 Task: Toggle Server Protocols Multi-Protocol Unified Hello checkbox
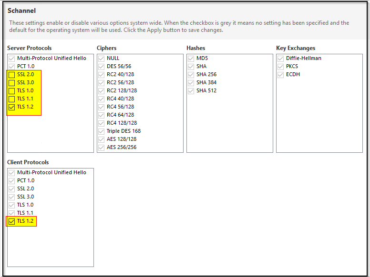[x=11, y=59]
